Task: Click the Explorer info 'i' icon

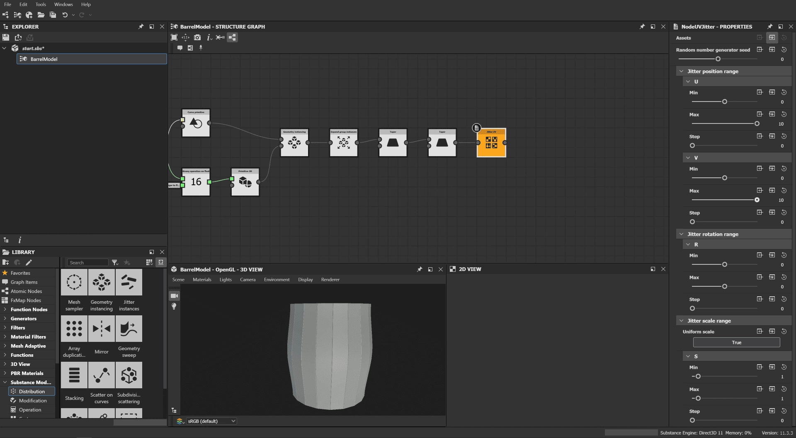Action: [19, 240]
